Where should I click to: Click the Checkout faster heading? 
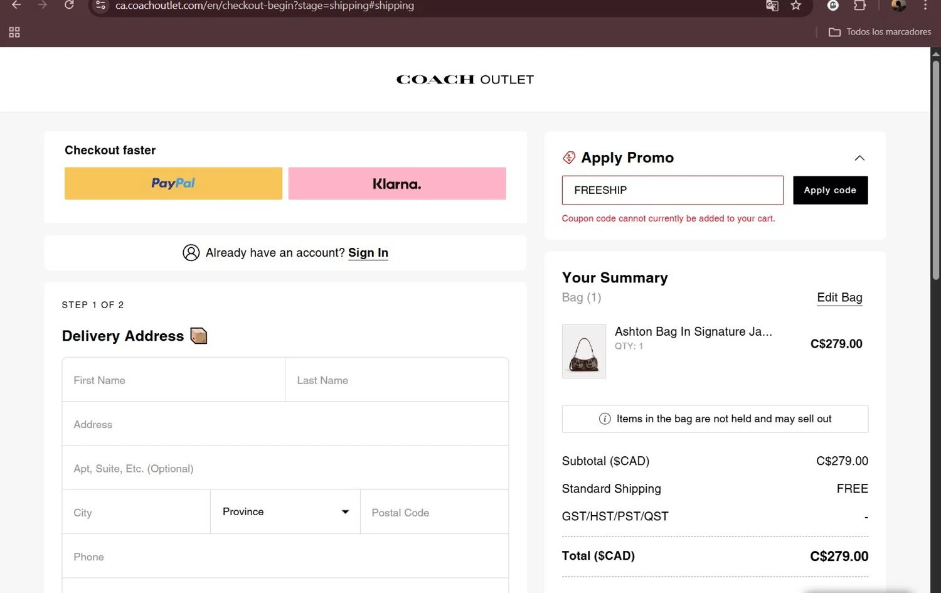tap(110, 150)
